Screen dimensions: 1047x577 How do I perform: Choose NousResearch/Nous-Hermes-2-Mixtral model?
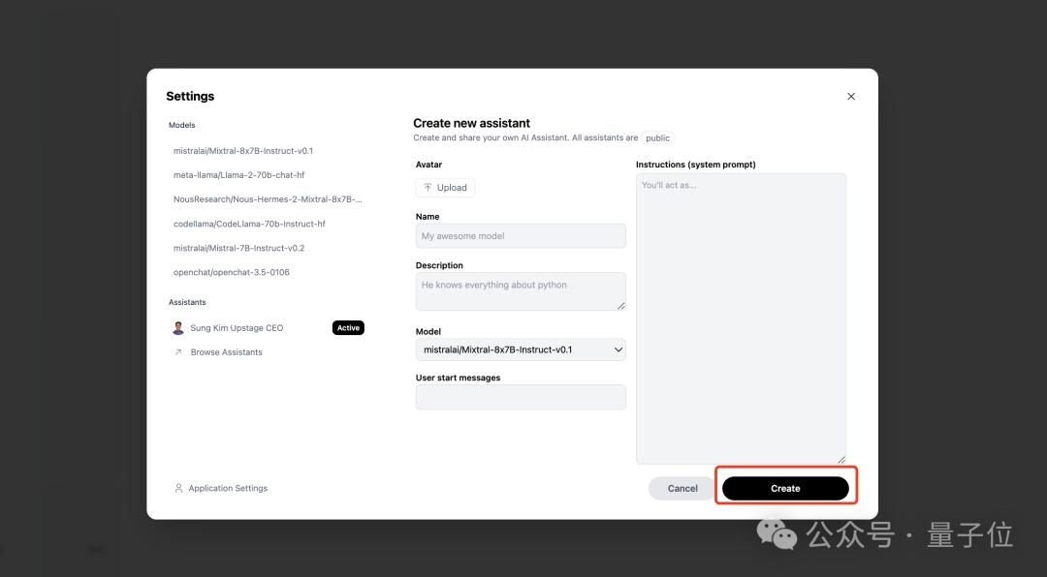[267, 198]
